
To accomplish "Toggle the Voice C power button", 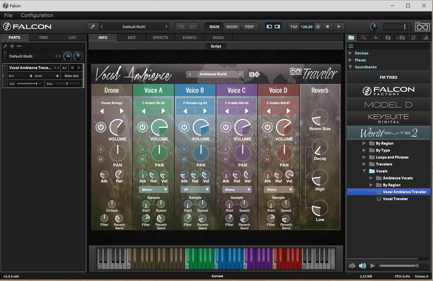I will pos(226,127).
